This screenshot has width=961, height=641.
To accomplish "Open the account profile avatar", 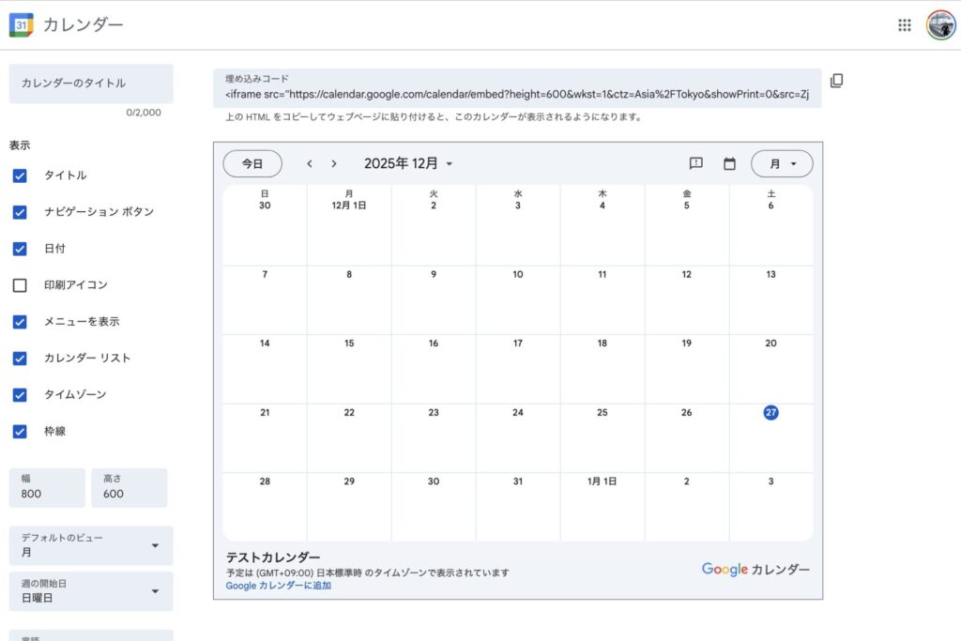I will point(940,25).
